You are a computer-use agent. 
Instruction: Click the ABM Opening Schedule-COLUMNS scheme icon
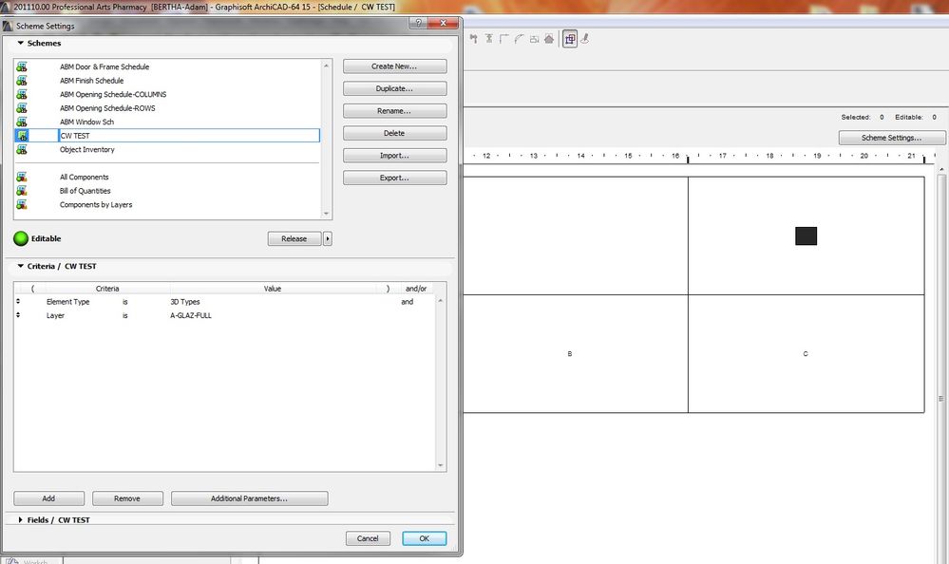click(x=22, y=94)
